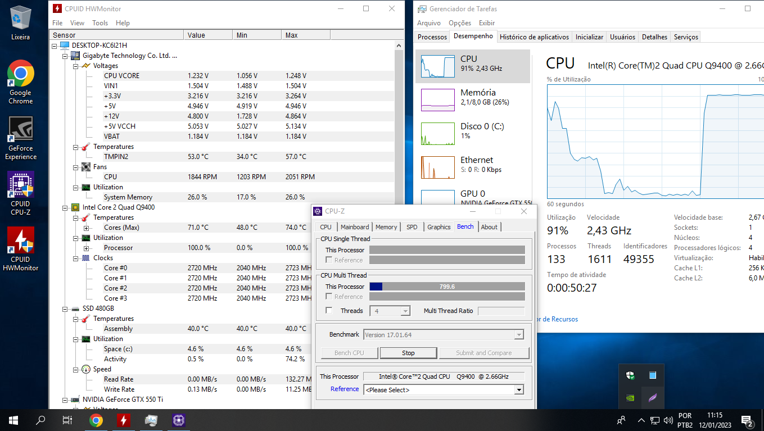Open the volume speaker tray icon
The height and width of the screenshot is (431, 764).
(x=668, y=420)
